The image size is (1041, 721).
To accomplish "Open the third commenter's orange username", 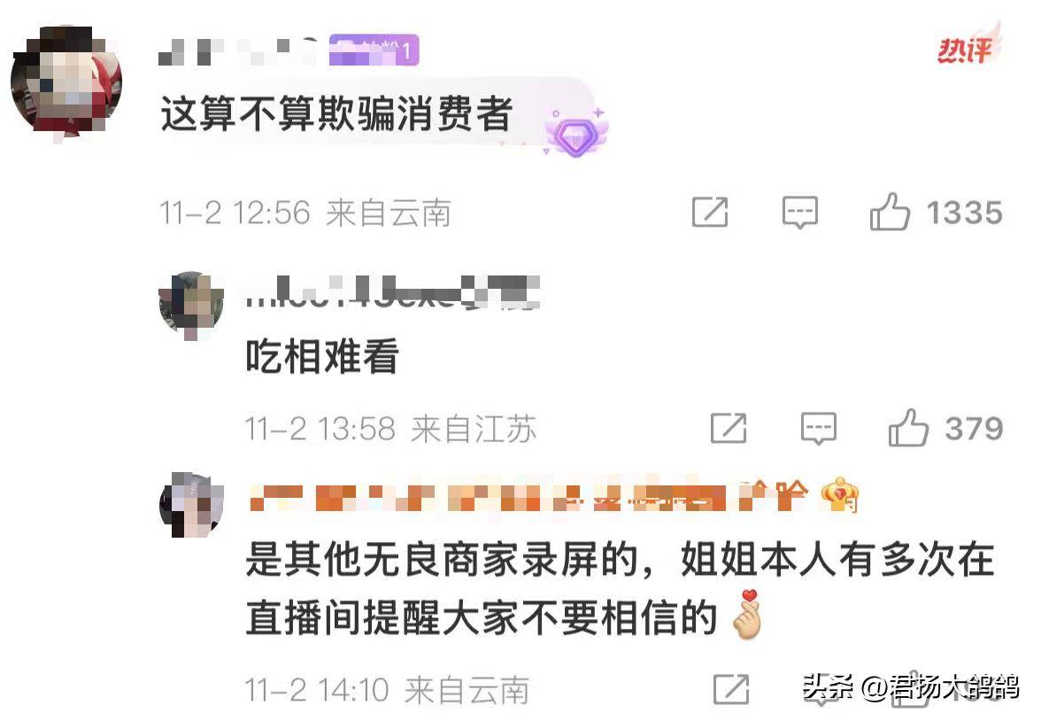I will (x=528, y=496).
